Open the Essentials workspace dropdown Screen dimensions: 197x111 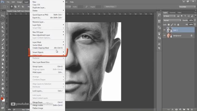(187, 7)
